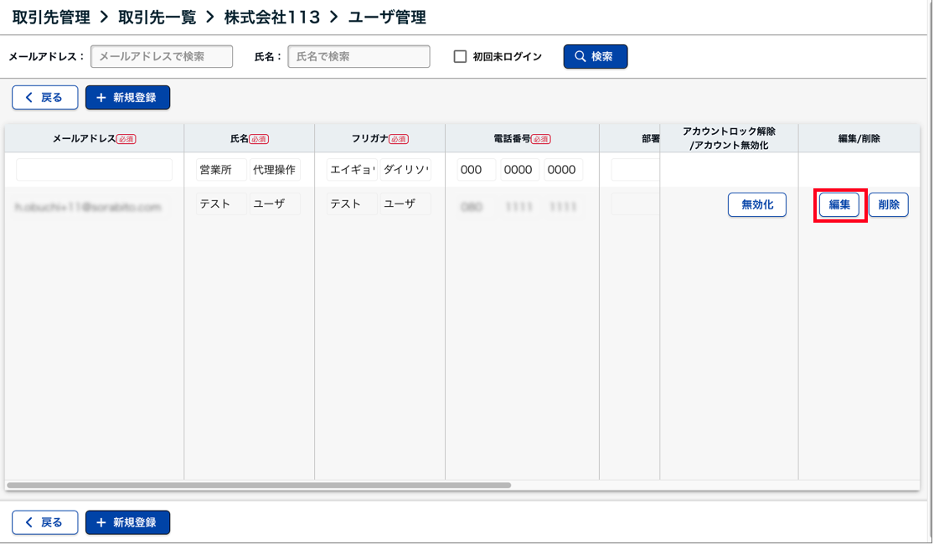Click the top back chevron icon

(x=29, y=98)
